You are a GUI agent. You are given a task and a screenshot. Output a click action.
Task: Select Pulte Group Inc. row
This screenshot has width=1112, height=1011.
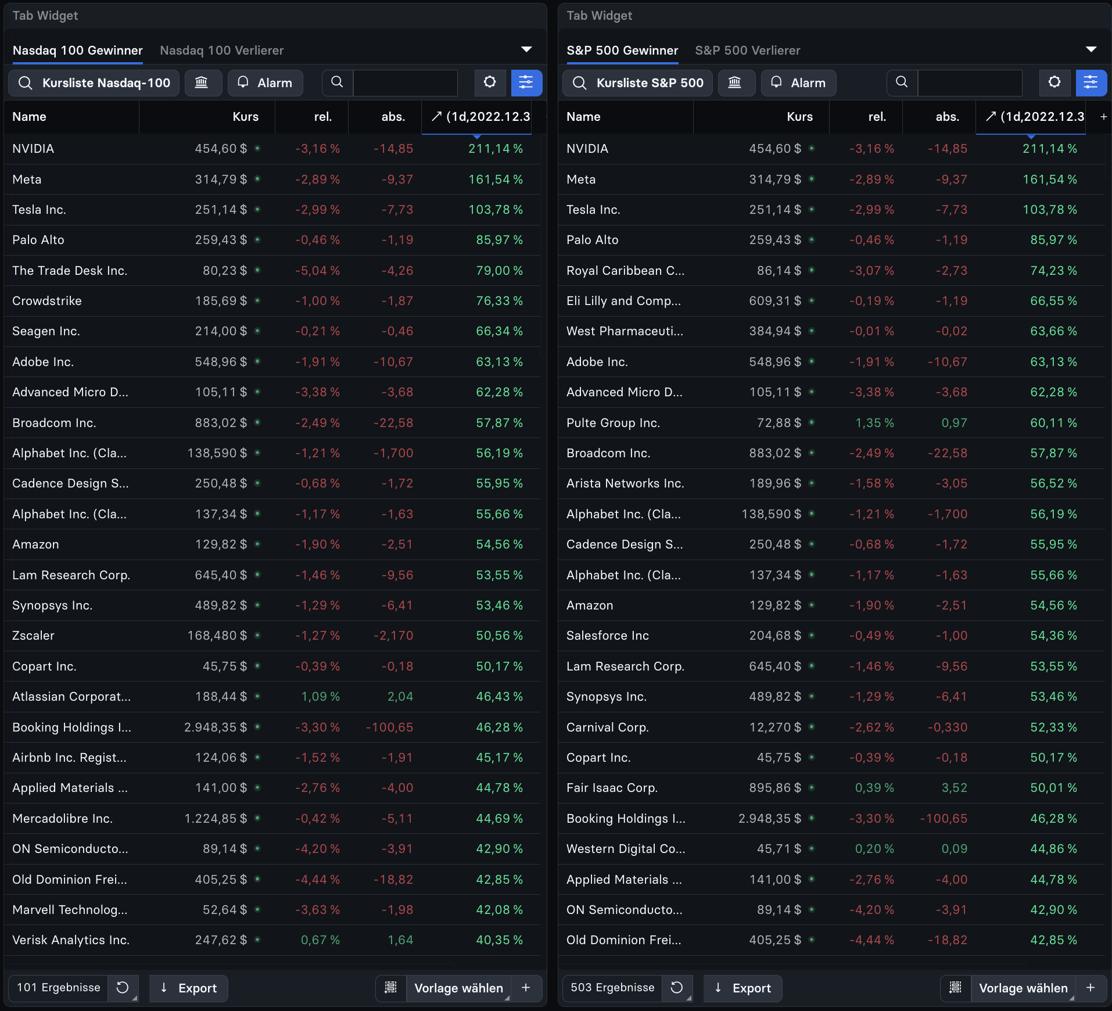pos(831,423)
